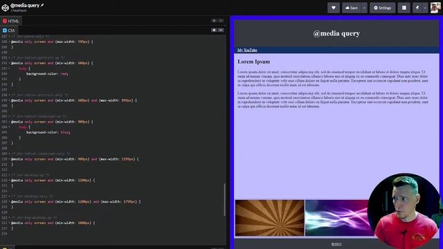This screenshot has width=443, height=249.
Task: Expand CSS editor dropdown menu
Action: pos(221,30)
